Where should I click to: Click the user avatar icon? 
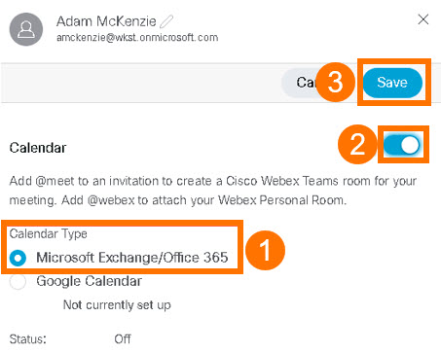pos(26,29)
